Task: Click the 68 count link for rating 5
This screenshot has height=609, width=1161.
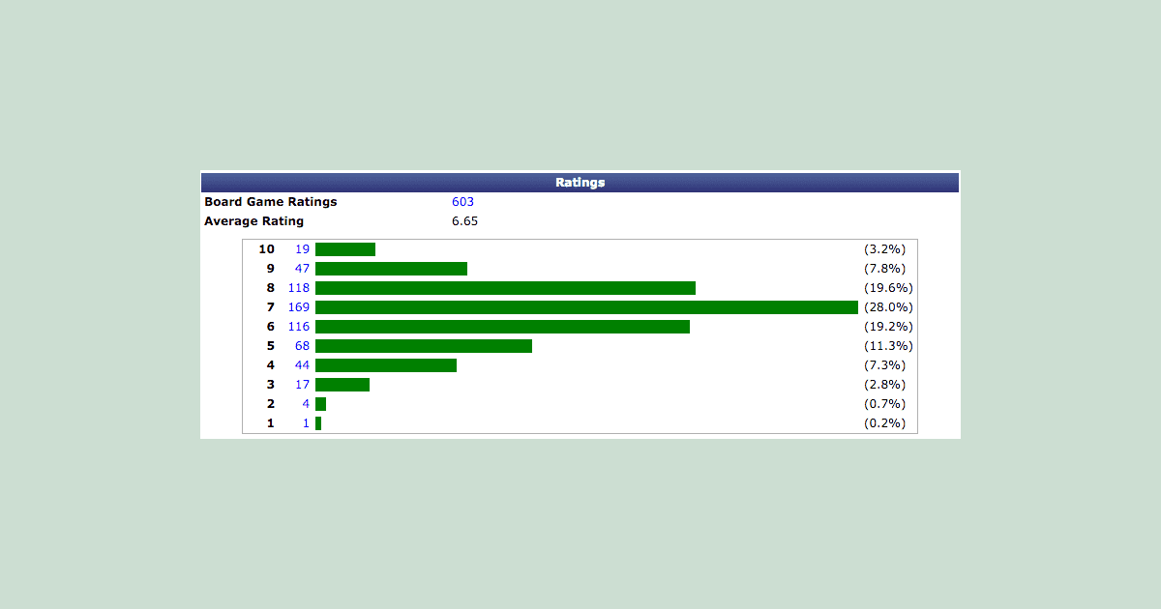Action: click(x=302, y=346)
